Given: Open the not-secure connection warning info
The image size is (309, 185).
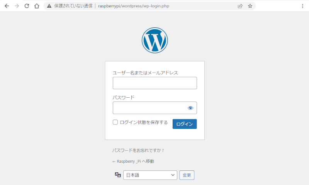Looking at the screenshot, I should pos(49,6).
